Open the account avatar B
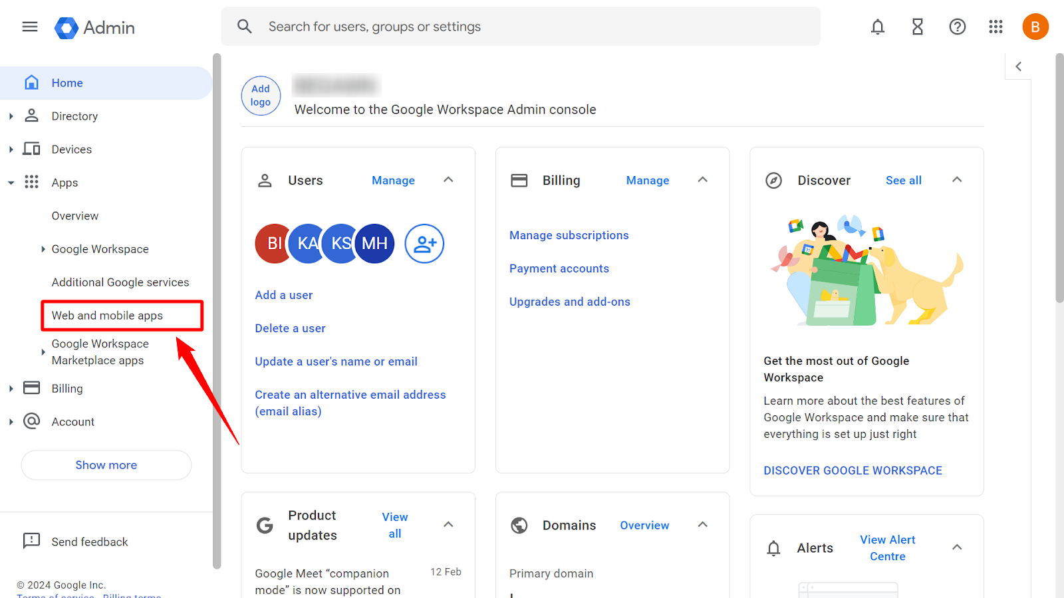 coord(1035,27)
